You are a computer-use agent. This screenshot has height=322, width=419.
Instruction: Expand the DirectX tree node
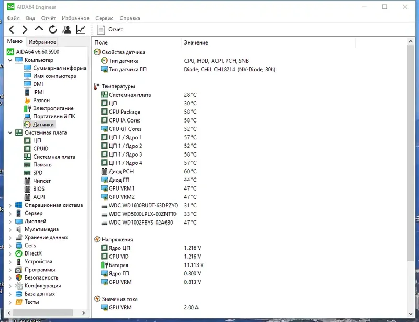10,253
